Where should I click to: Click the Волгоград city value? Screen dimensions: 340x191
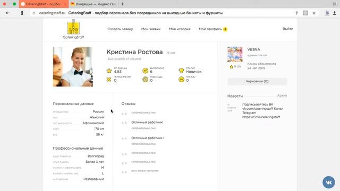pyautogui.click(x=96, y=156)
